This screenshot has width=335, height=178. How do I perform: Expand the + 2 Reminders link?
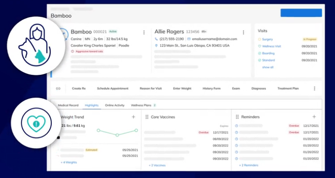249,165
